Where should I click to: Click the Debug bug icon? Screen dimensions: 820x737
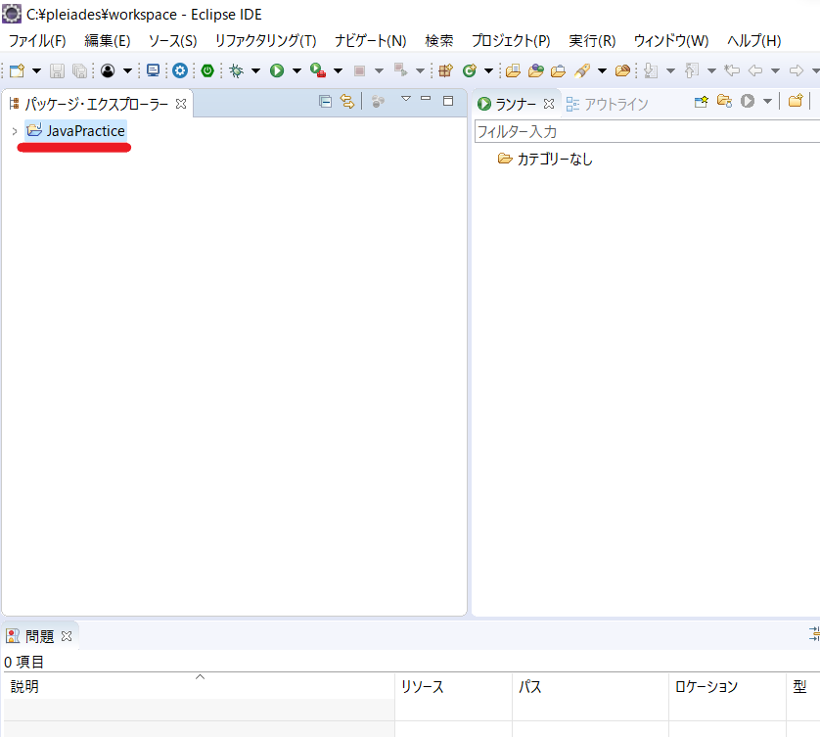(x=237, y=70)
